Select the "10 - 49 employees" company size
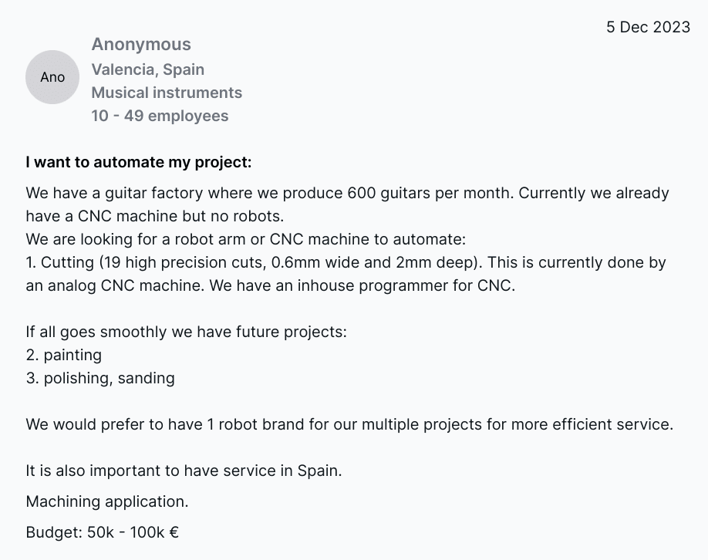The image size is (708, 560). (x=160, y=116)
